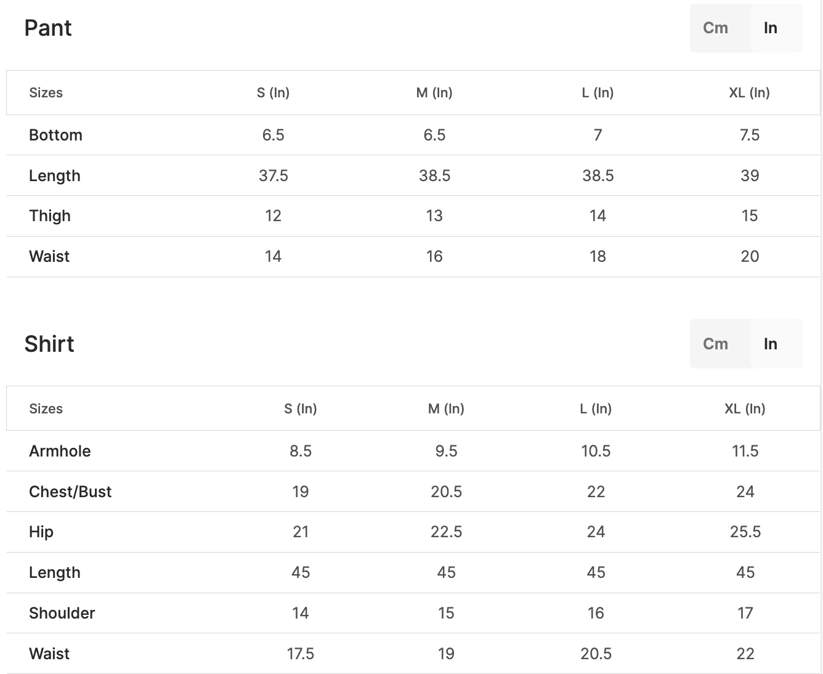Select the Bottom row label
This screenshot has width=823, height=674.
pos(55,135)
